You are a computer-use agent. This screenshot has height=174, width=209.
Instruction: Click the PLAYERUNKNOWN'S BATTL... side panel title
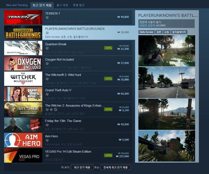(x=168, y=15)
